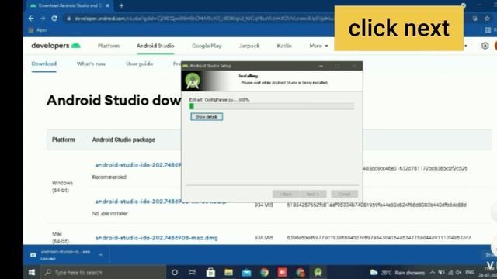
Task: Open the Windows Start menu
Action: (32, 272)
